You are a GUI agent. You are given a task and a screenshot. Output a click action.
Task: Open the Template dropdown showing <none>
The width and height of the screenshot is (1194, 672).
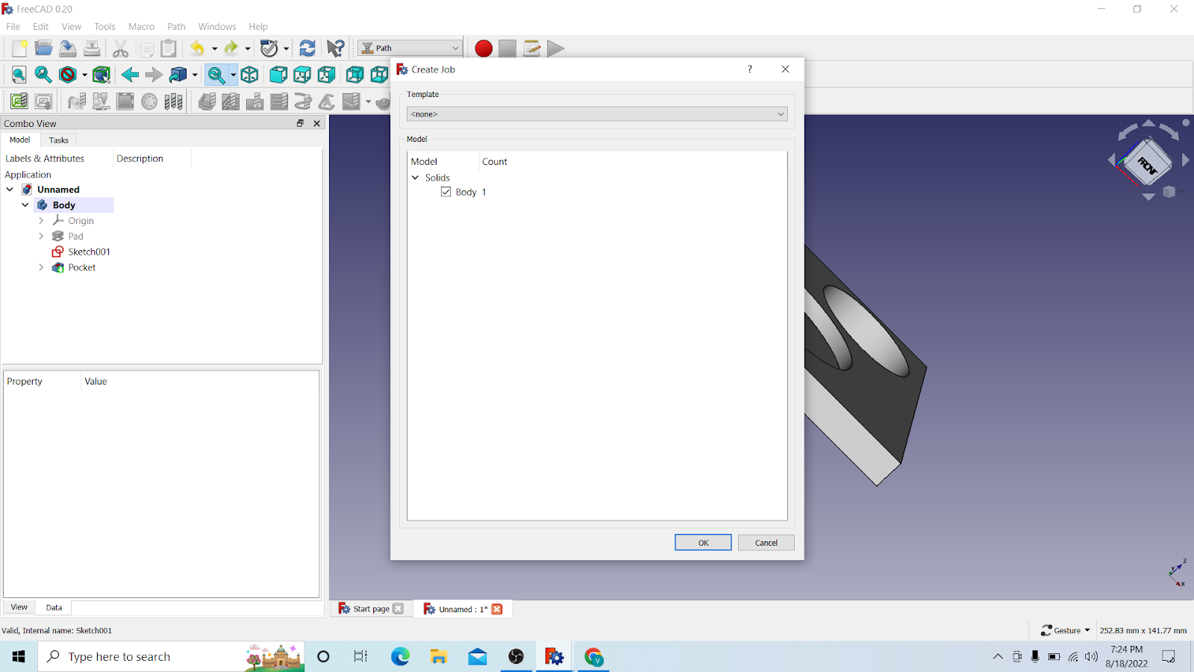(597, 114)
